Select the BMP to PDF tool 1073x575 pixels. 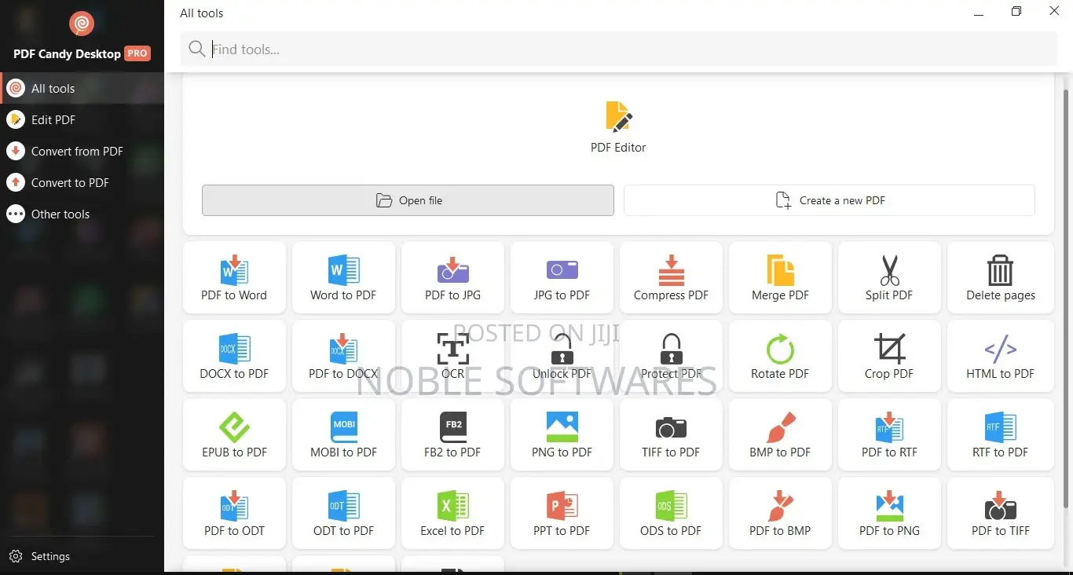780,434
